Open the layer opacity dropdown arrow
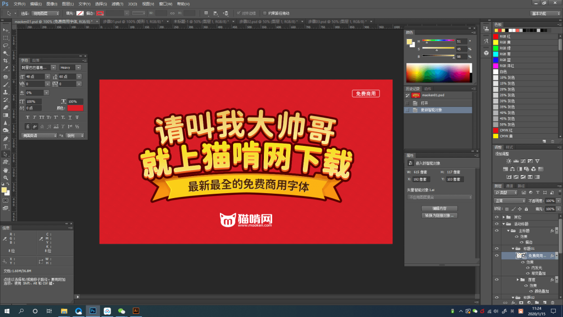563x317 pixels. (x=559, y=200)
